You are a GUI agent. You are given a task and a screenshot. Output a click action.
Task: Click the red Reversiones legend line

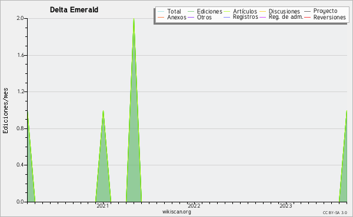(x=307, y=18)
